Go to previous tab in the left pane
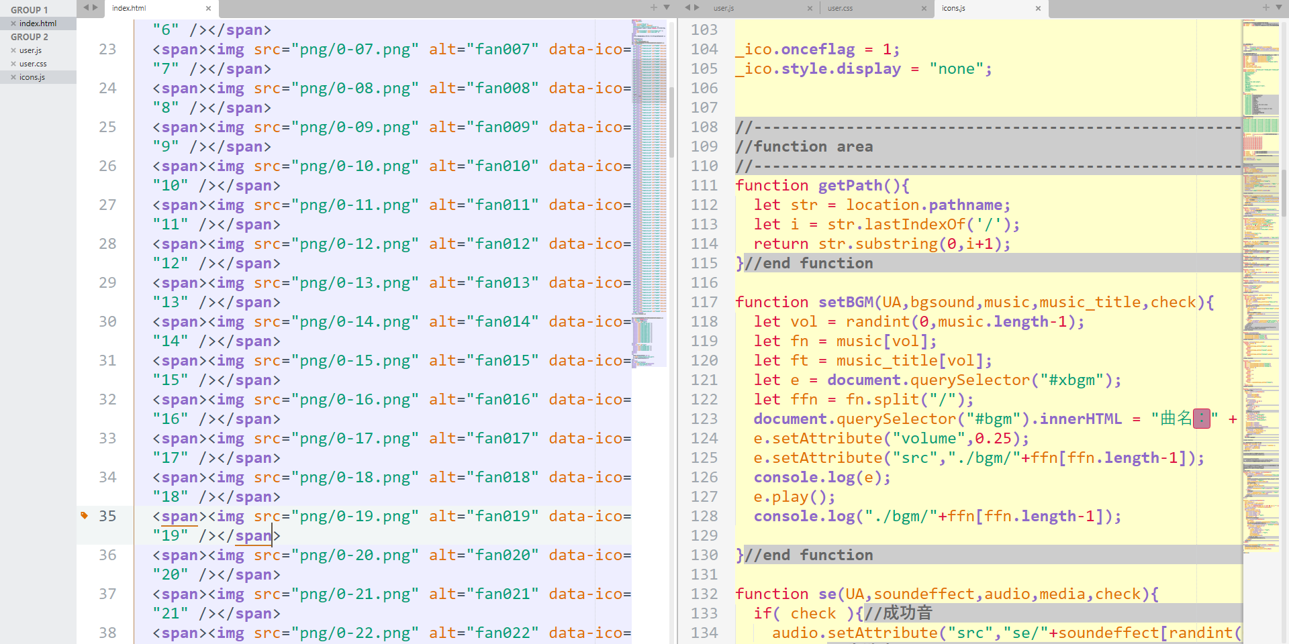1289x644 pixels. [x=86, y=7]
